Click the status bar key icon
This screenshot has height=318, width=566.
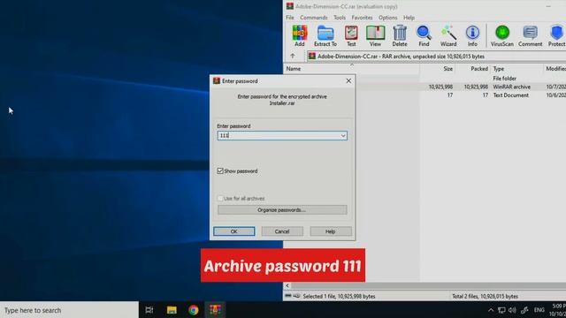(296, 296)
